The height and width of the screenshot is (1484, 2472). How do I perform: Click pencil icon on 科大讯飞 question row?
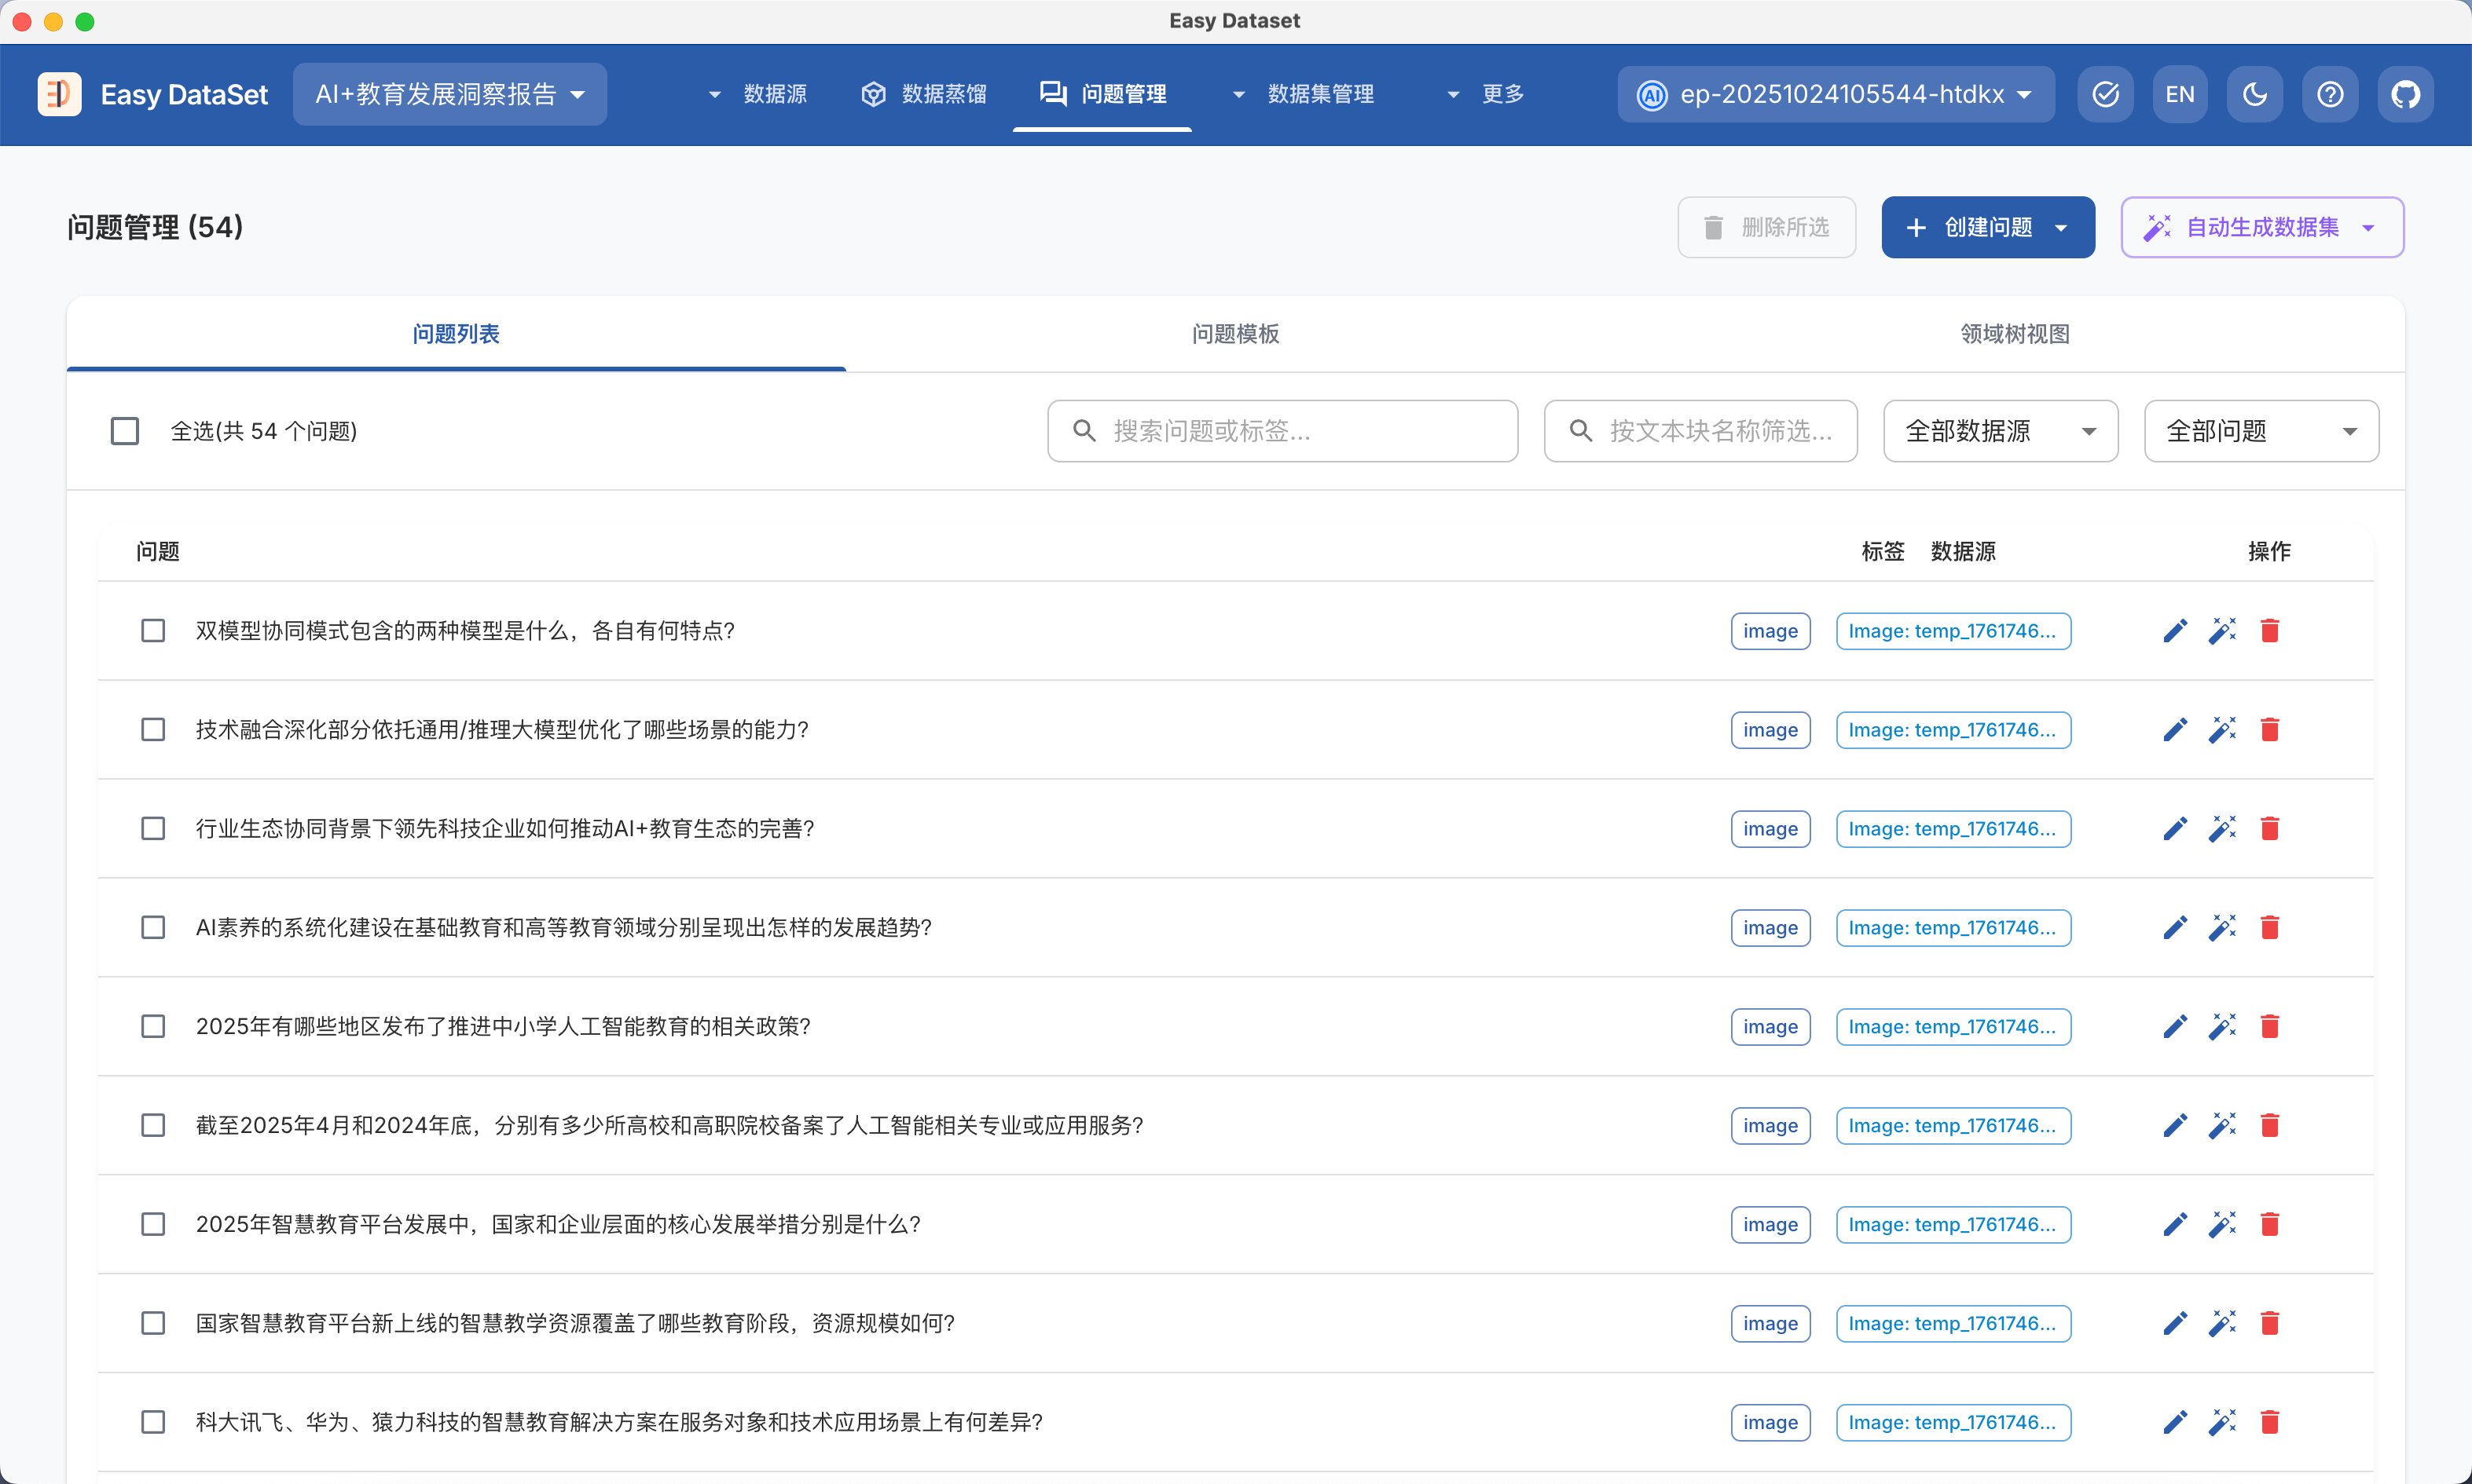coord(2175,1422)
